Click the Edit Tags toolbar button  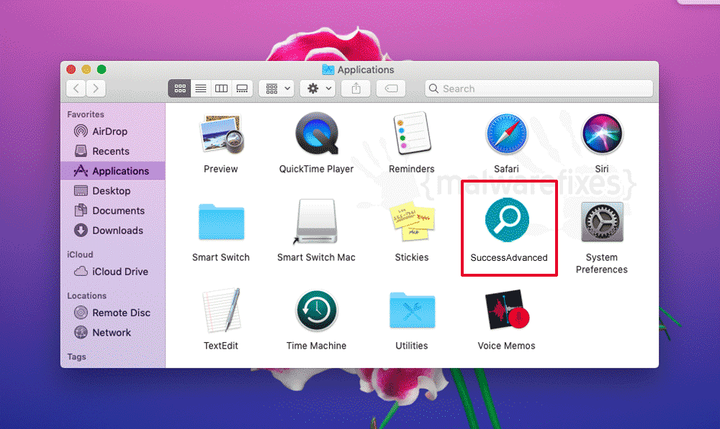(391, 88)
